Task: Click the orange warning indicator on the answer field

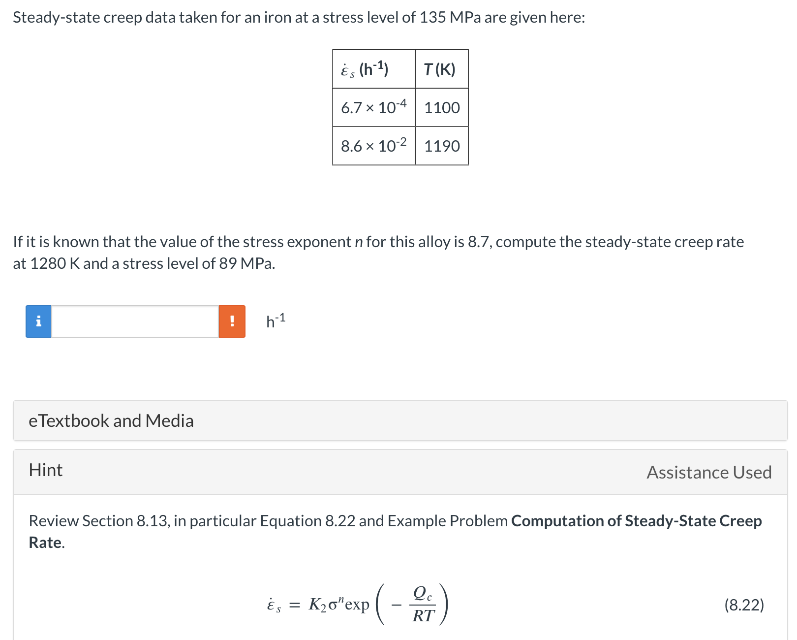Action: pyautogui.click(x=232, y=322)
